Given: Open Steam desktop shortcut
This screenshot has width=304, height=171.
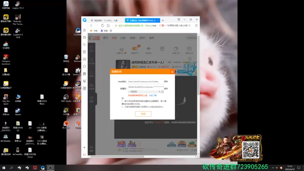Looking at the screenshot, I should (x=18, y=112).
